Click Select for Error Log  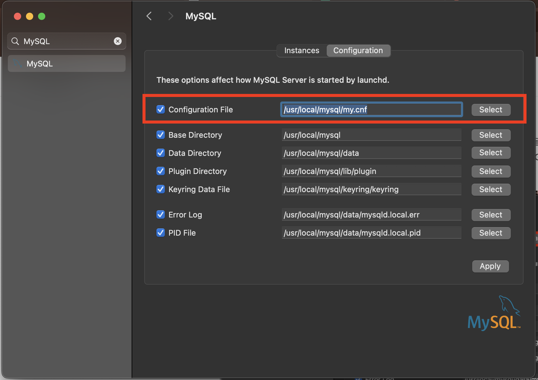click(491, 215)
